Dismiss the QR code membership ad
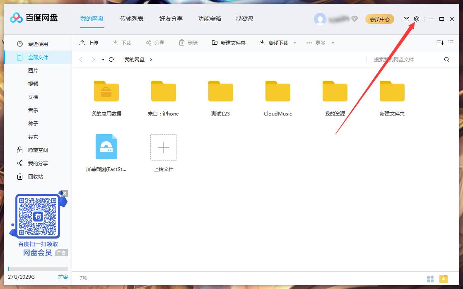Viewport: 463px width, 289px height. pyautogui.click(x=64, y=193)
